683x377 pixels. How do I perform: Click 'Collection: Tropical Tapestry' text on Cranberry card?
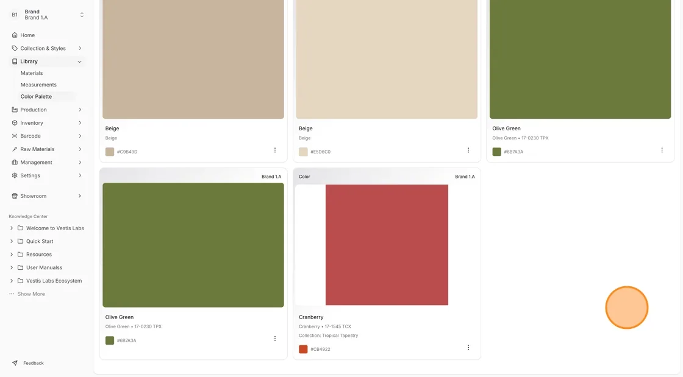[329, 336]
